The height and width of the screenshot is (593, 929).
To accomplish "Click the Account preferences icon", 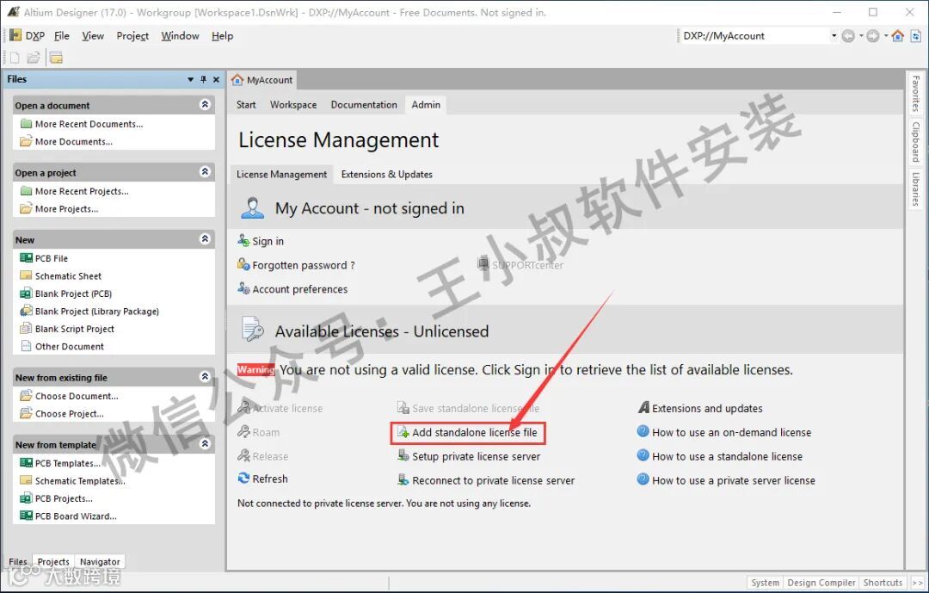I will 243,288.
